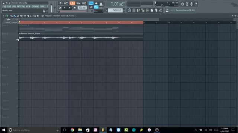Viewport: 238px width, 133px height.
Task: Open File Explorer from the taskbar
Action: 80,130
